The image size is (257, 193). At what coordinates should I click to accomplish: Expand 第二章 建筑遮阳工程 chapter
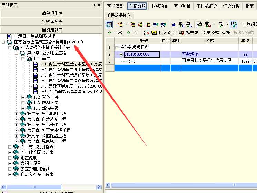pos(17,114)
